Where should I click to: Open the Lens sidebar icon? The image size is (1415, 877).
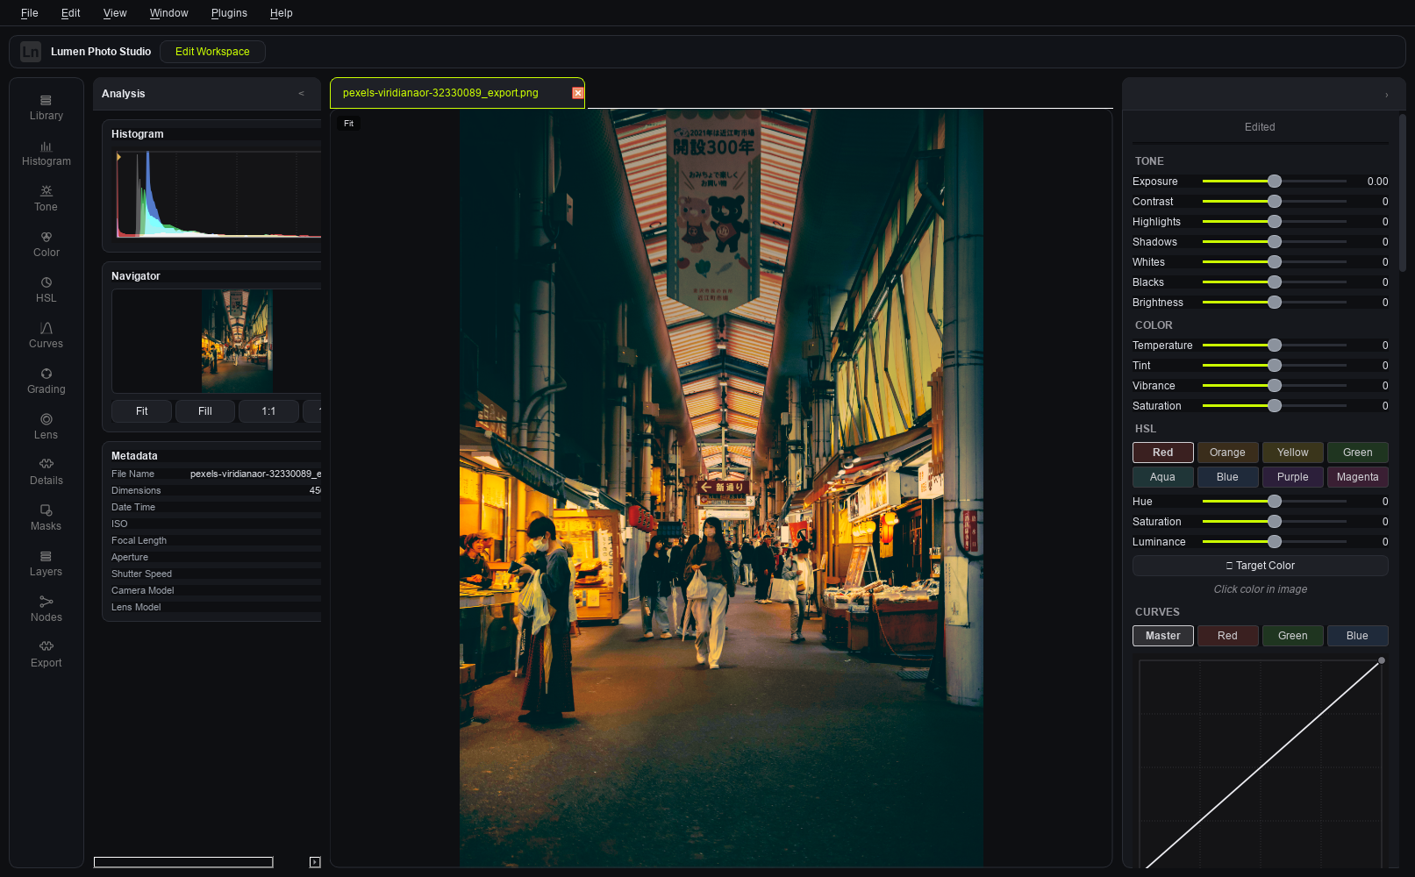tap(46, 426)
